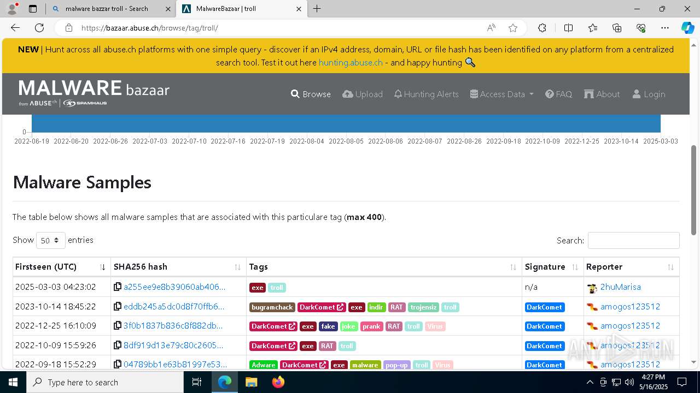Open Hunting Alerts in the navigation bar

pyautogui.click(x=426, y=94)
